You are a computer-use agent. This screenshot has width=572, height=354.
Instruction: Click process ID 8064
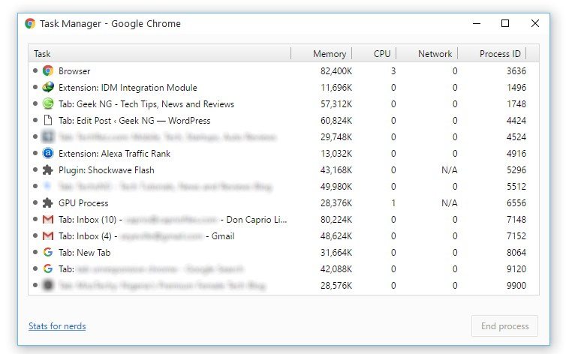coord(516,252)
